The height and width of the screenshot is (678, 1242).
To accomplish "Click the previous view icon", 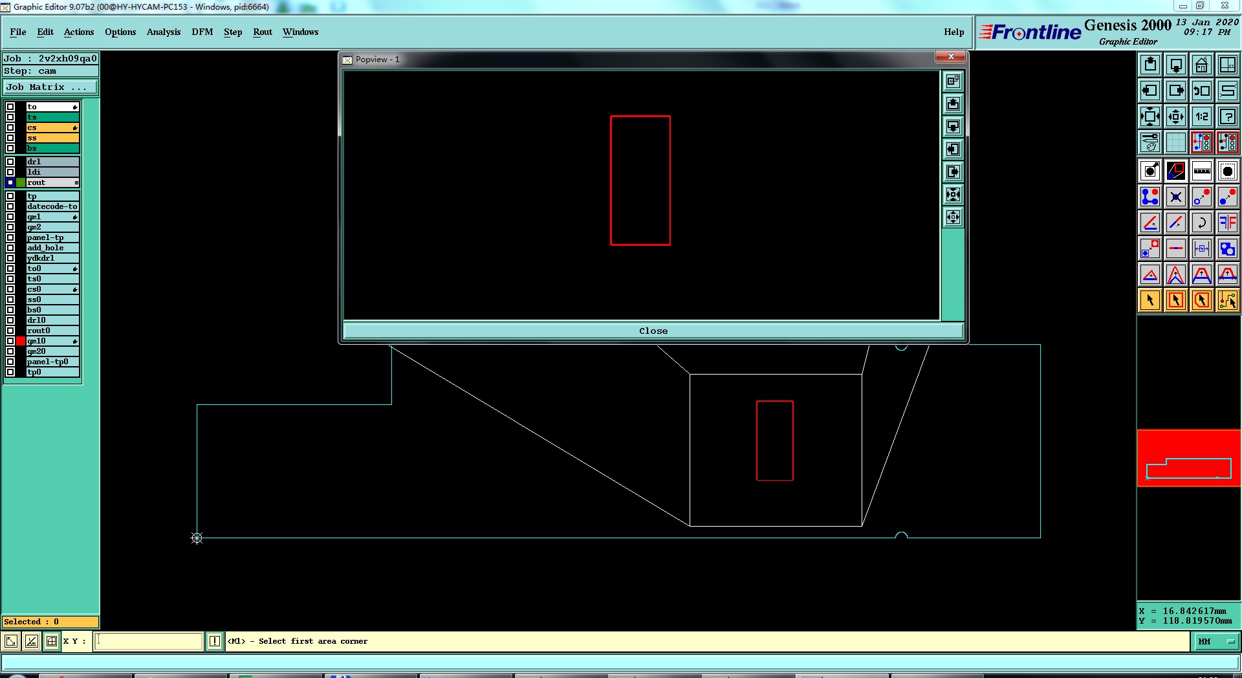I will 1202,91.
